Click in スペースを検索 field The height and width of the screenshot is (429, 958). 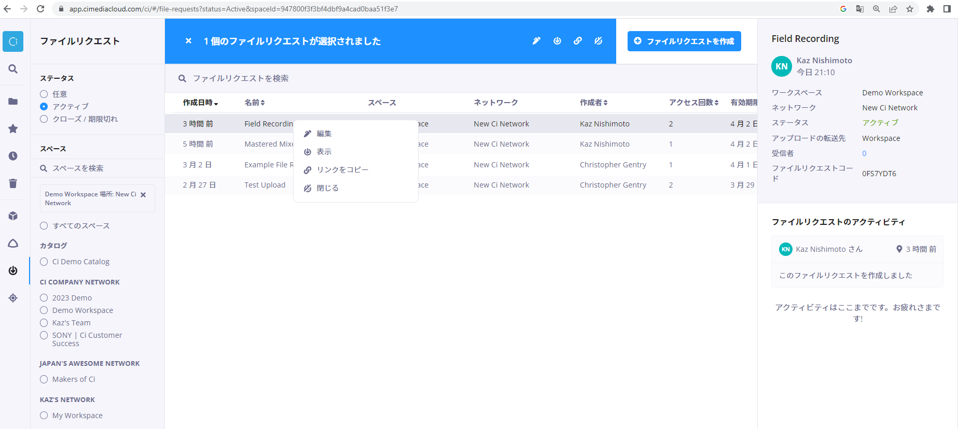click(x=98, y=168)
